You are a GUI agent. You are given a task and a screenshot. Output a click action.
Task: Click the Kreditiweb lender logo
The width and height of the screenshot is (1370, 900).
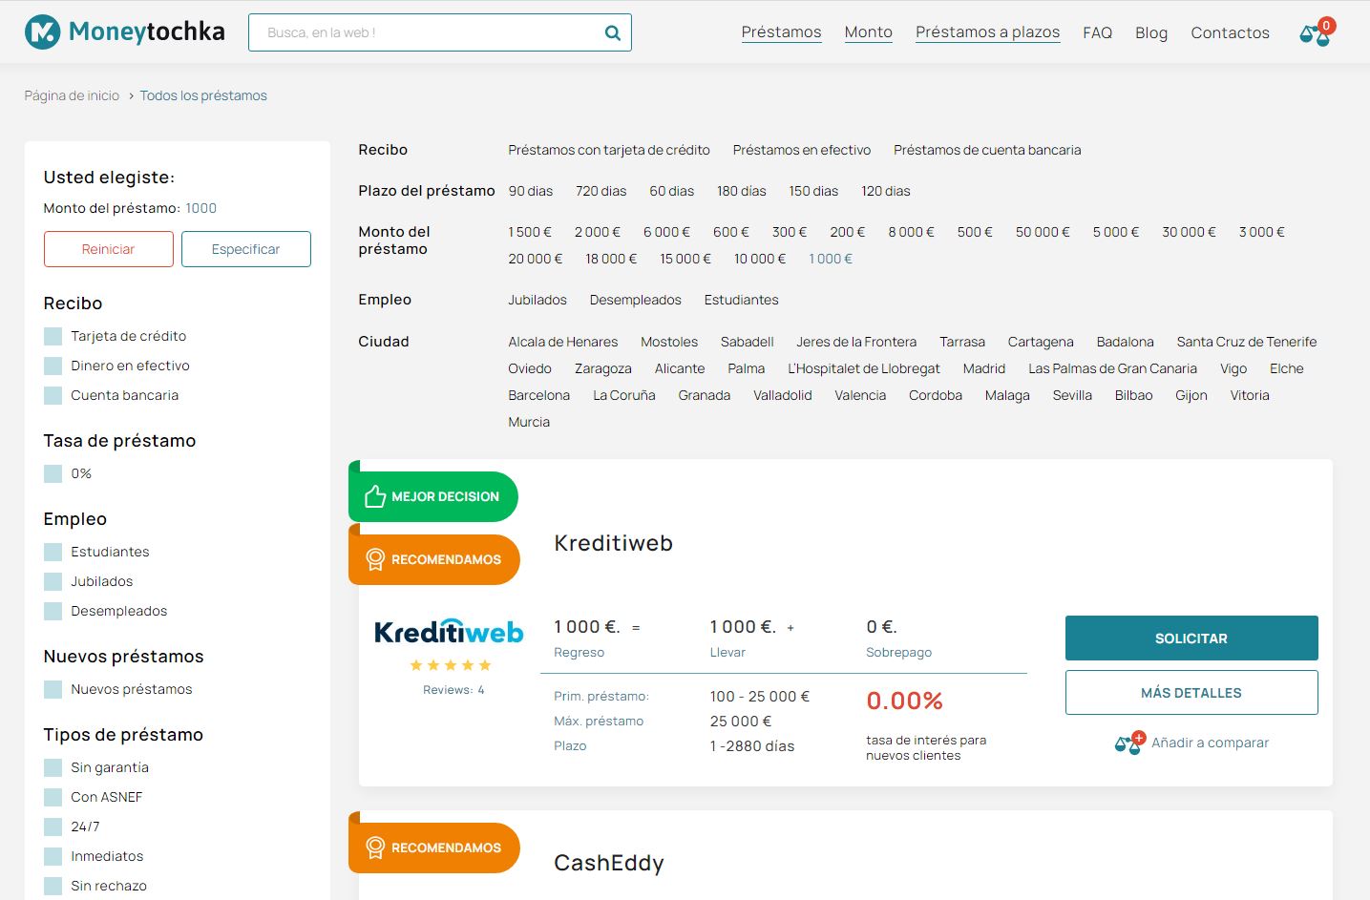449,632
